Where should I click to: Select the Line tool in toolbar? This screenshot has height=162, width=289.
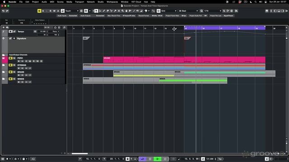pos(134,11)
